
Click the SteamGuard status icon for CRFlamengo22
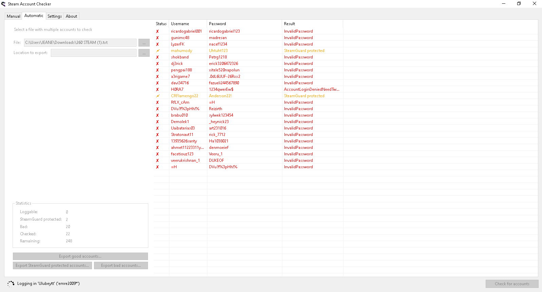pos(157,96)
